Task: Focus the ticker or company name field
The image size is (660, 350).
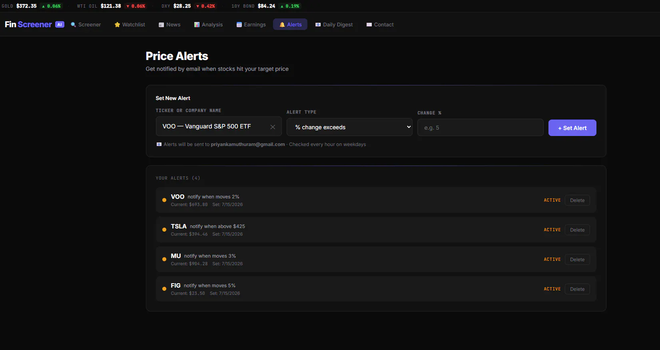Action: [x=219, y=126]
